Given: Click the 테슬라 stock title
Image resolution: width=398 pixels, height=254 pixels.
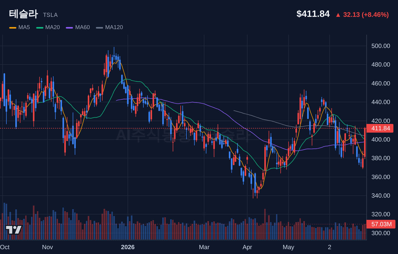Looking at the screenshot, I should tap(23, 14).
